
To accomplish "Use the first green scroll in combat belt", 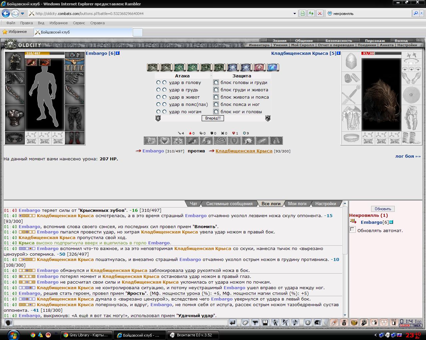I will [180, 67].
